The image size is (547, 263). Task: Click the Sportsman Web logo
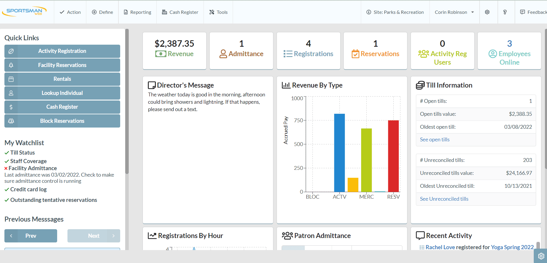[x=24, y=11]
